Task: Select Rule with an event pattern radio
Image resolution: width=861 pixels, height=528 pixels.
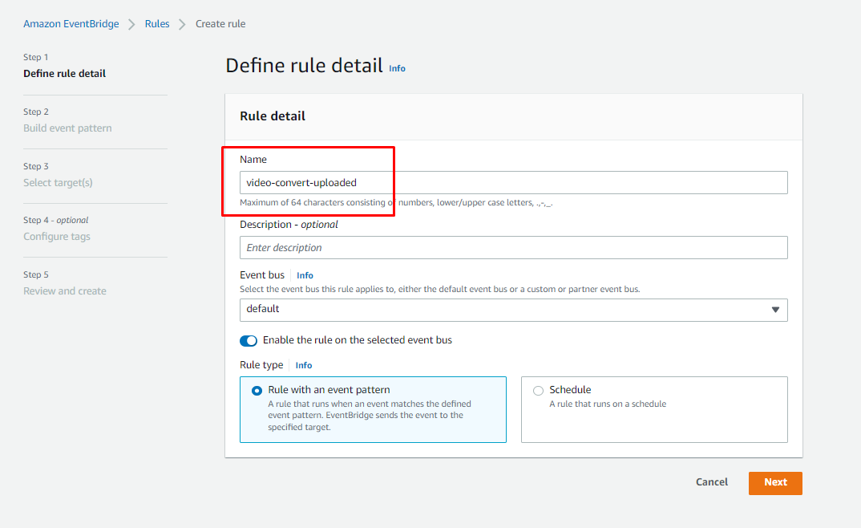Action: [257, 391]
